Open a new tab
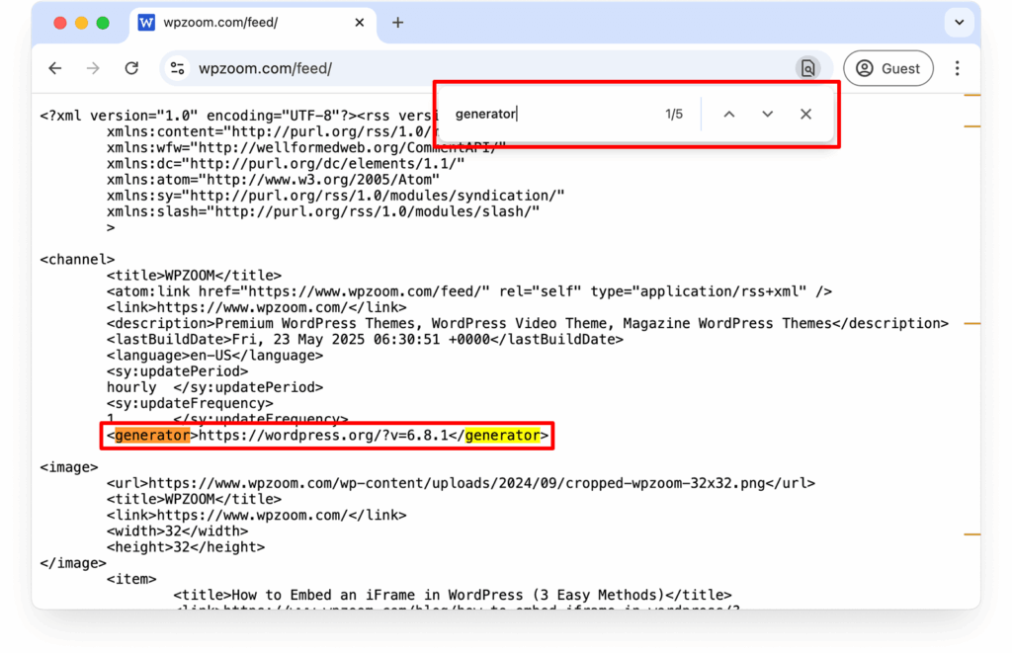The height and width of the screenshot is (653, 1012). click(397, 23)
